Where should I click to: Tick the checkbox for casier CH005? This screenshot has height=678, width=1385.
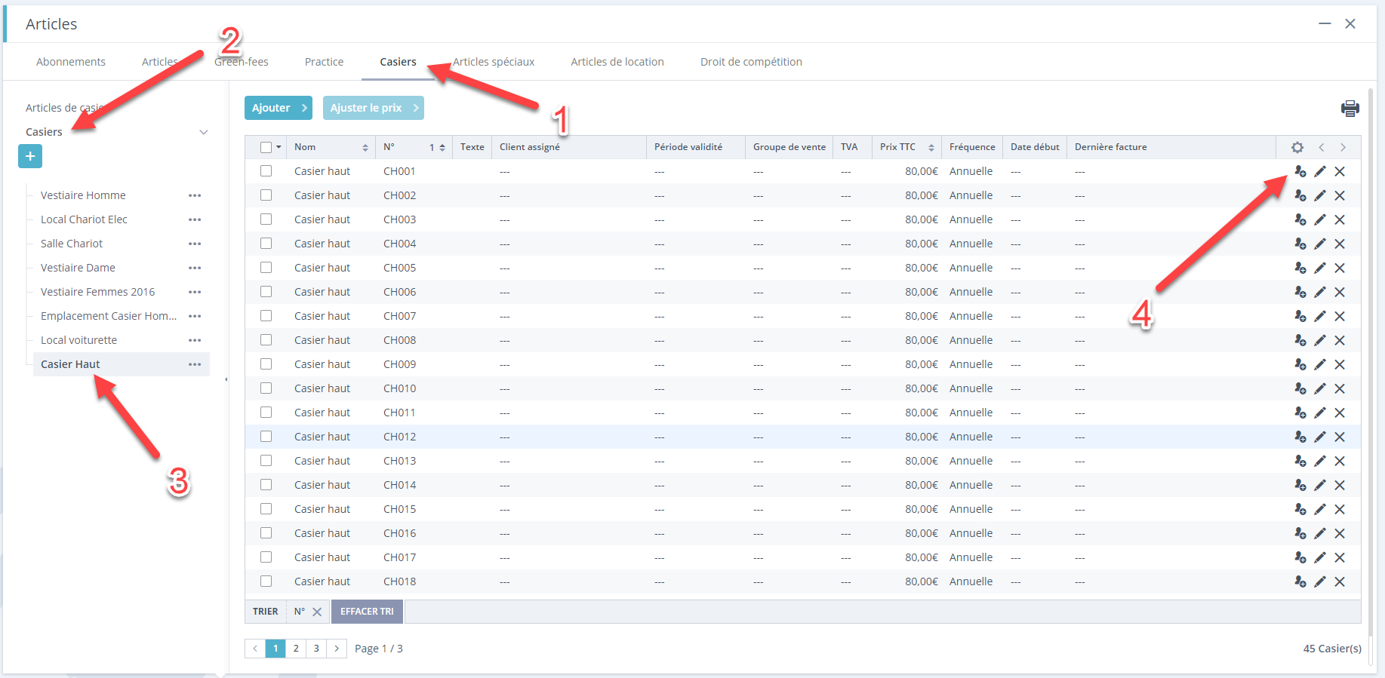[x=266, y=268]
